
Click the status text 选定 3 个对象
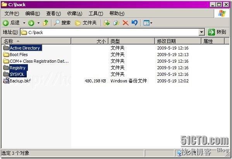point(15,153)
